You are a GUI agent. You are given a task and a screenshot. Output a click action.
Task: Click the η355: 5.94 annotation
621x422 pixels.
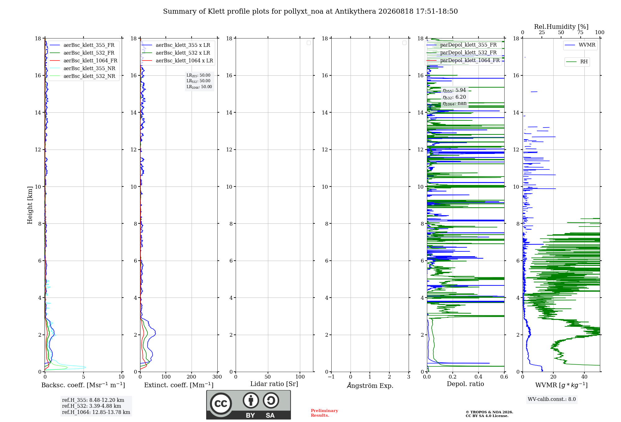(454, 90)
